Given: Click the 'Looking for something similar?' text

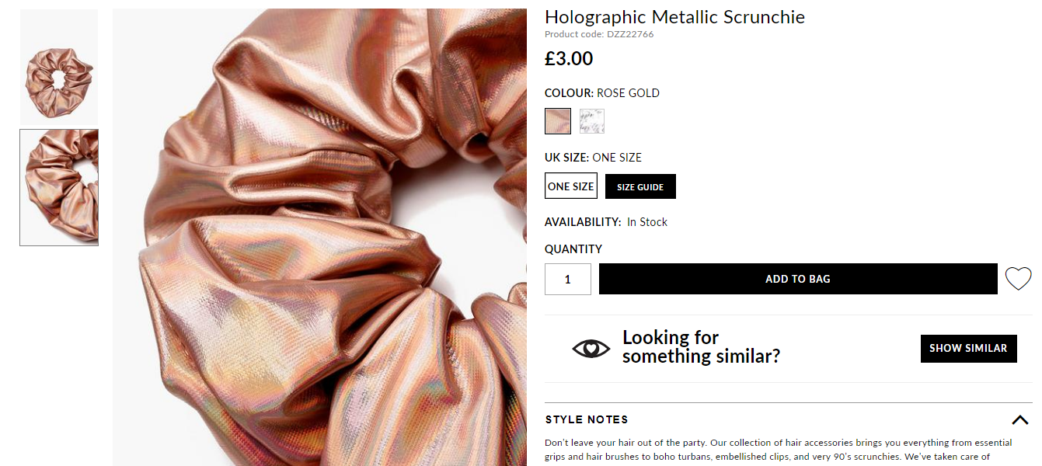Looking at the screenshot, I should 701,347.
